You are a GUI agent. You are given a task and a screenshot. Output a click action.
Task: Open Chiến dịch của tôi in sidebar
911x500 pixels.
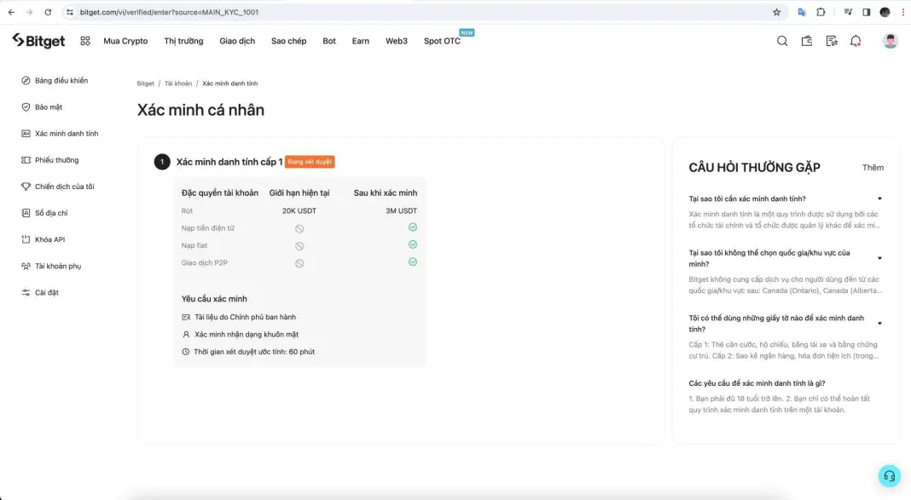pyautogui.click(x=57, y=187)
